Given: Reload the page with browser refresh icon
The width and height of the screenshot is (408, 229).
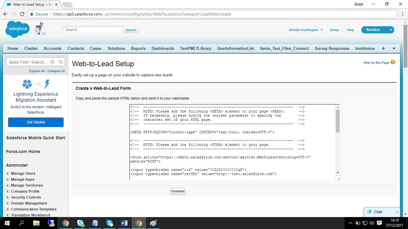Looking at the screenshot, I should pos(22,14).
